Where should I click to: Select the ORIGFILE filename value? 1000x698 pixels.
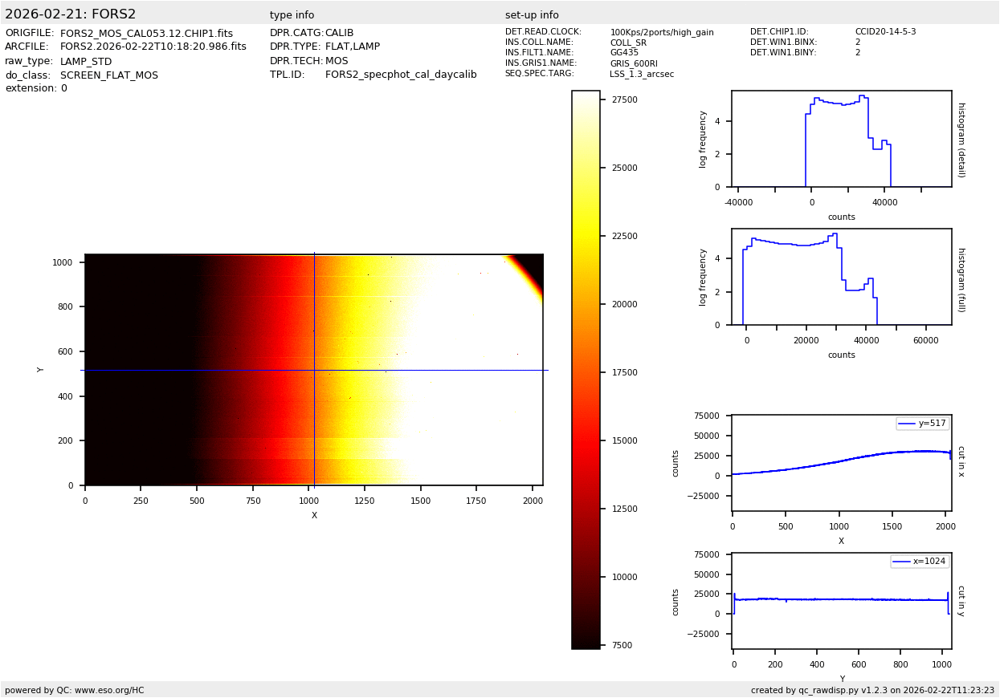point(146,34)
